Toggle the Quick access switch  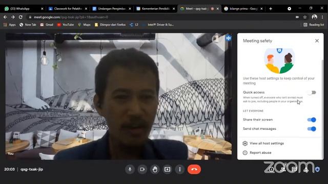[x=312, y=93]
